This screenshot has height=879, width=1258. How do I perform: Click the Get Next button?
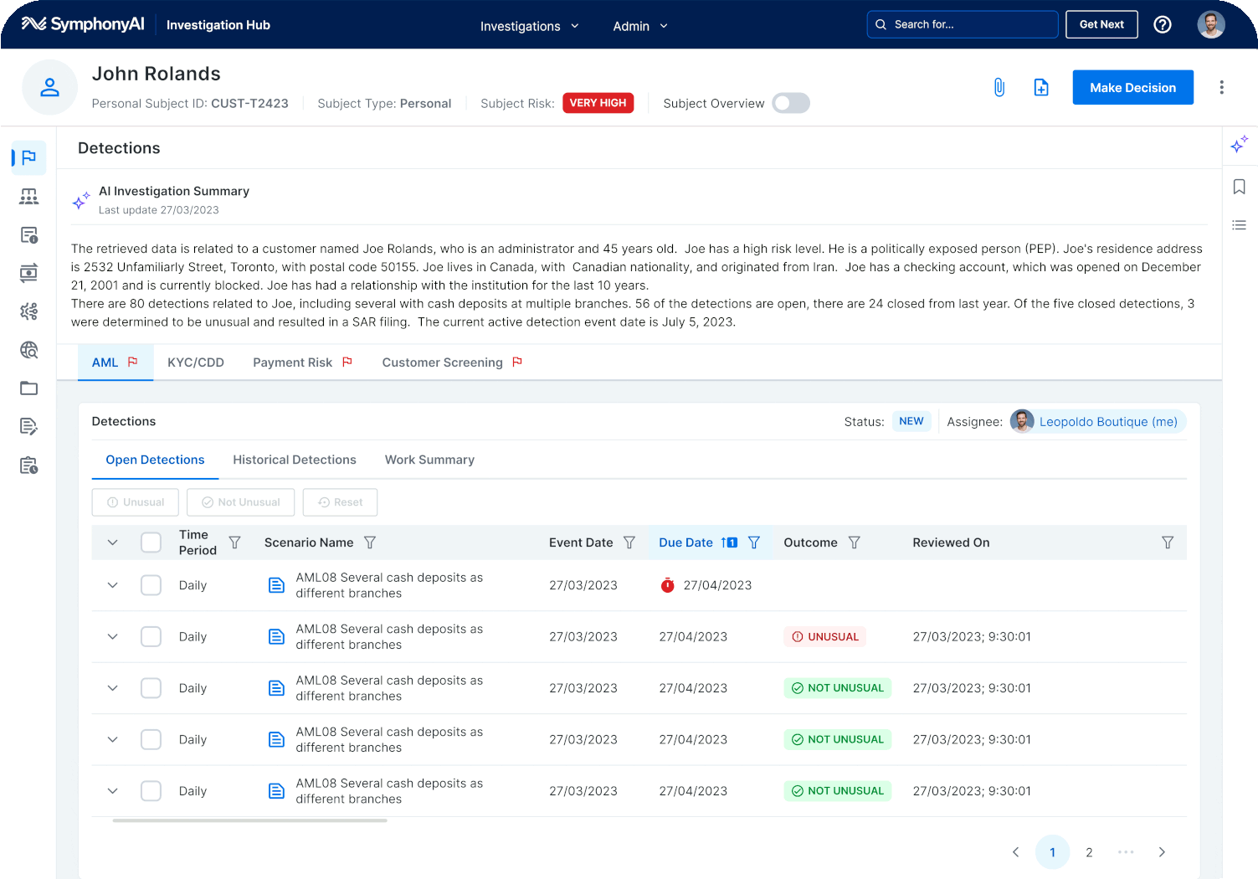click(1101, 24)
